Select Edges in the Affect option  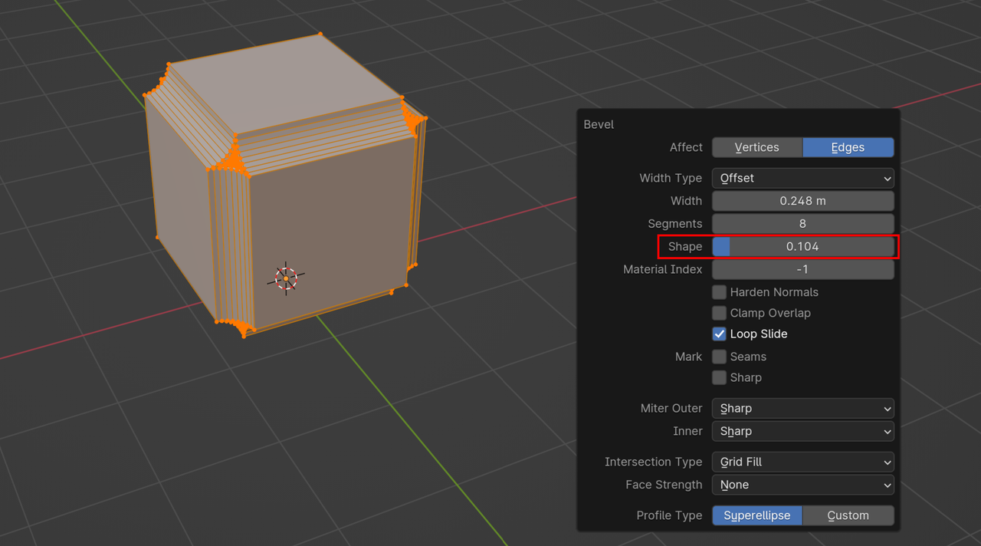coord(848,147)
